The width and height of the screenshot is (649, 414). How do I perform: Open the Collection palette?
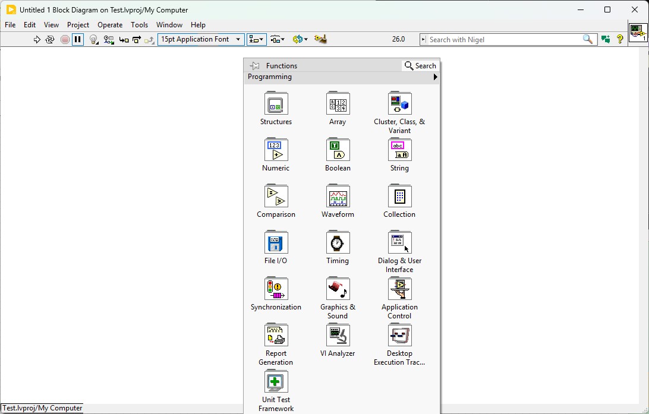399,201
